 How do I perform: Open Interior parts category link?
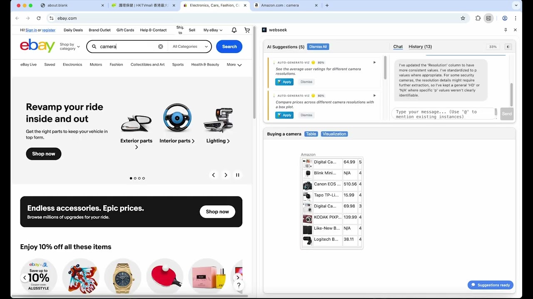[x=177, y=141]
